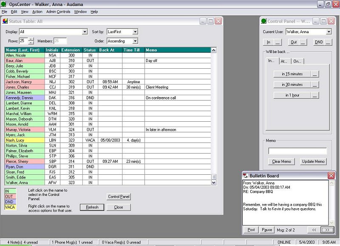Click the options button beside DND
340x246 pixels.
point(328,42)
